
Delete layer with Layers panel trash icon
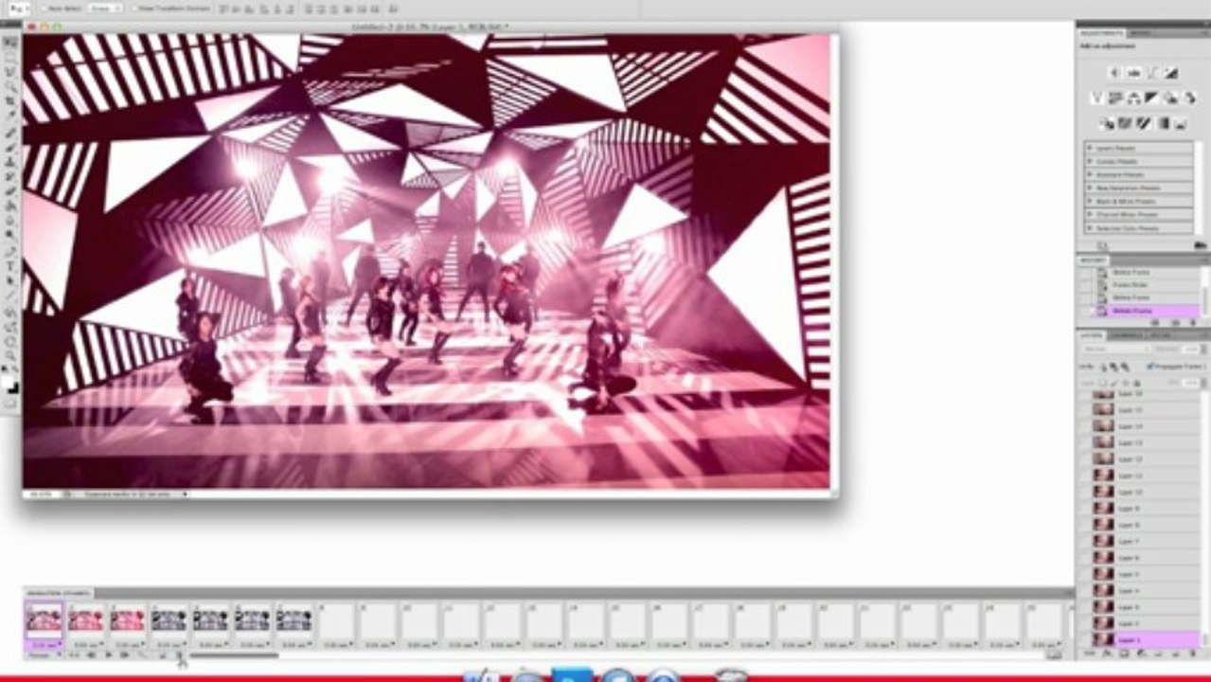[x=1193, y=654]
